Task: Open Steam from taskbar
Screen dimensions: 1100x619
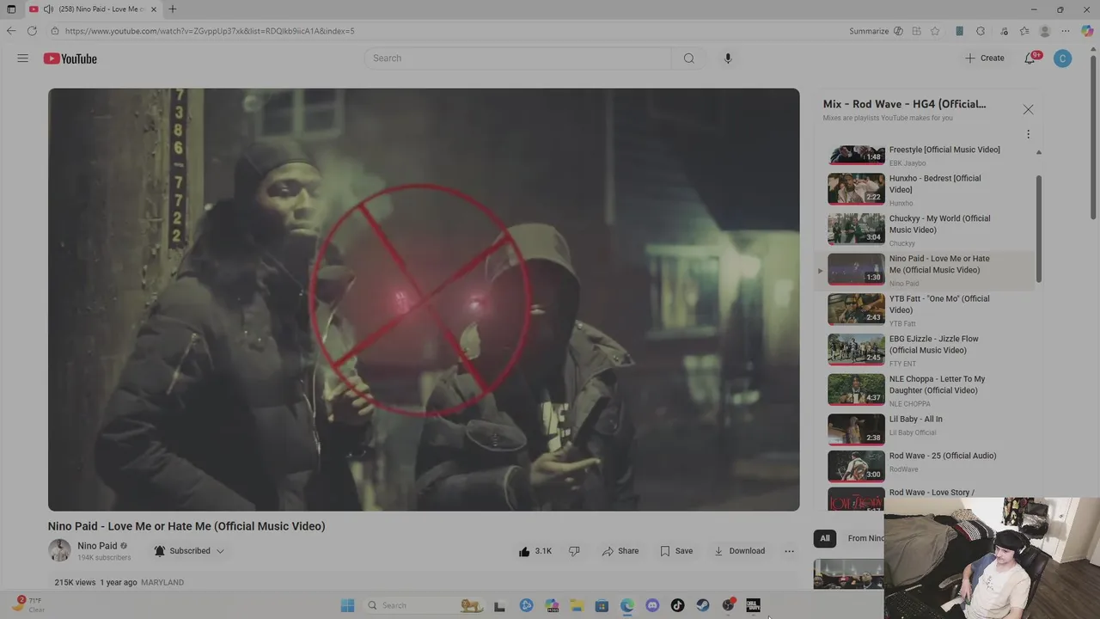Action: 703,606
